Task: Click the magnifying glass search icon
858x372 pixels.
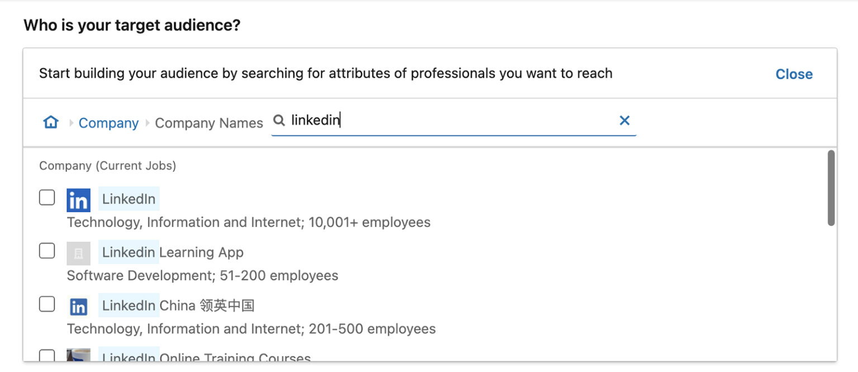Action: (x=279, y=120)
